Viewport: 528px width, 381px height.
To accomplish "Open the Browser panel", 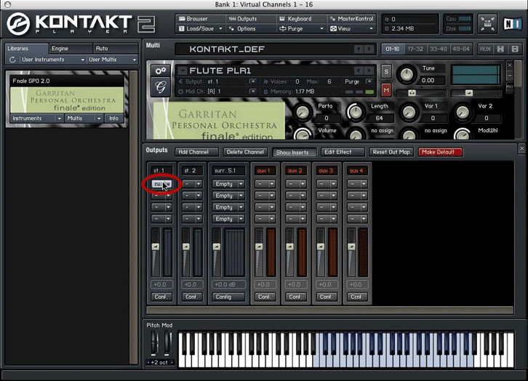I will [x=200, y=19].
